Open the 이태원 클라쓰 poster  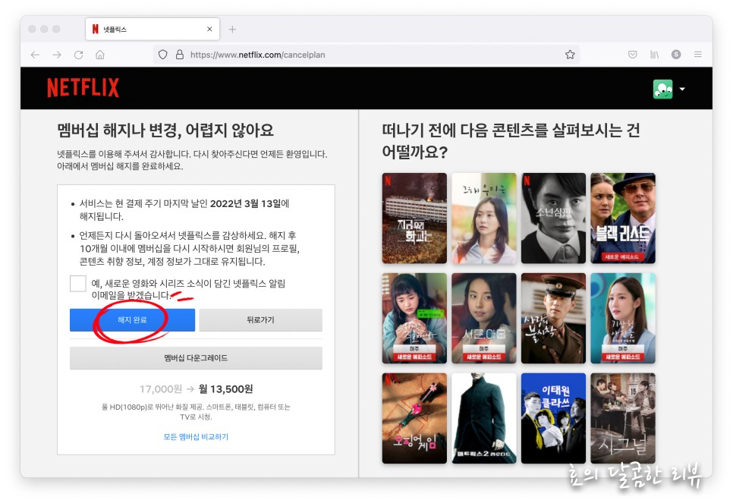(553, 418)
